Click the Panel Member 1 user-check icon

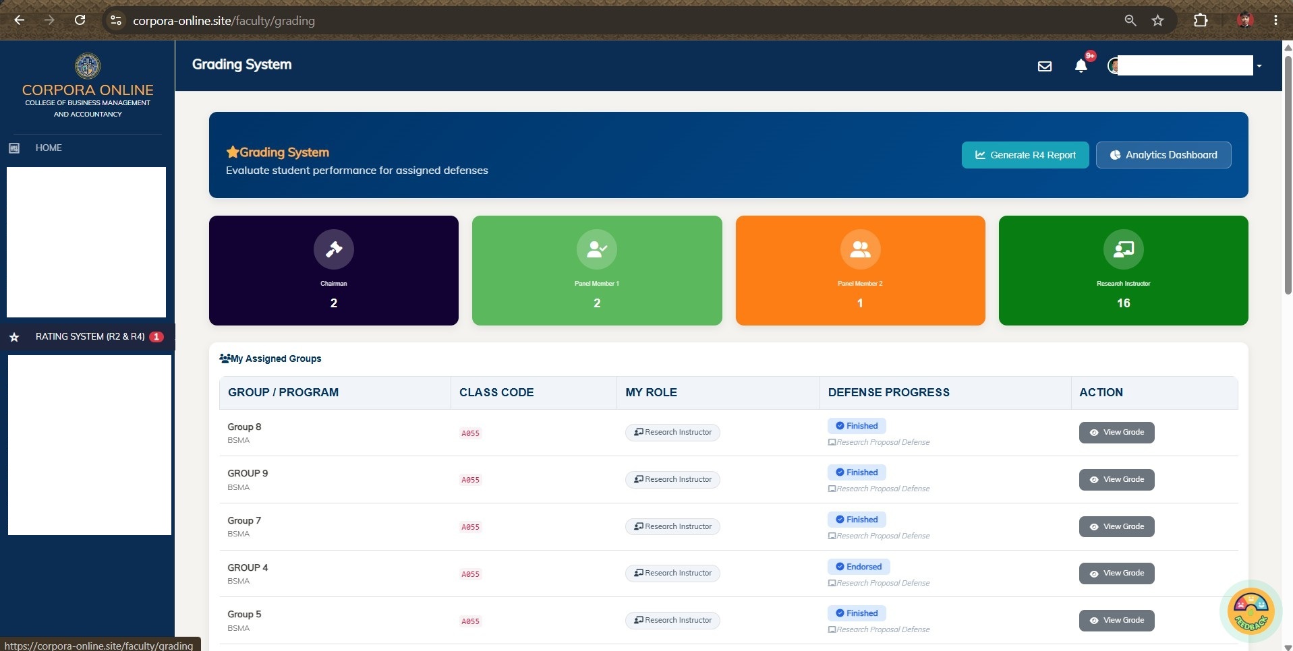[597, 249]
